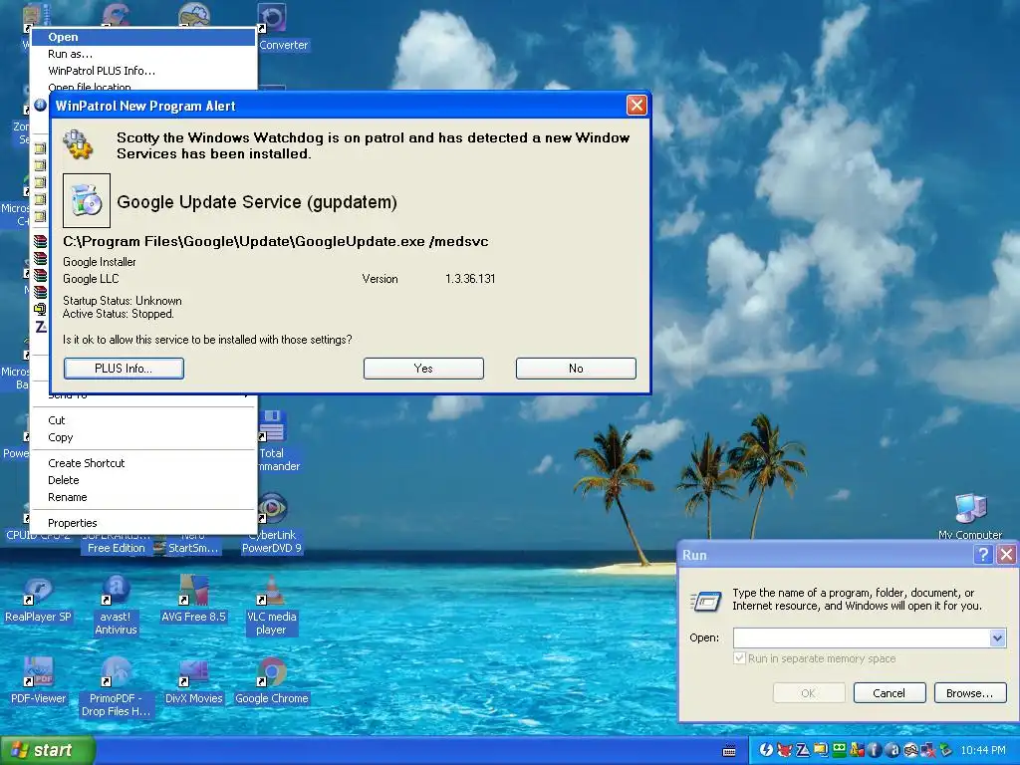The image size is (1020, 765).
Task: Choose Cut in the context menu
Action: pos(142,420)
